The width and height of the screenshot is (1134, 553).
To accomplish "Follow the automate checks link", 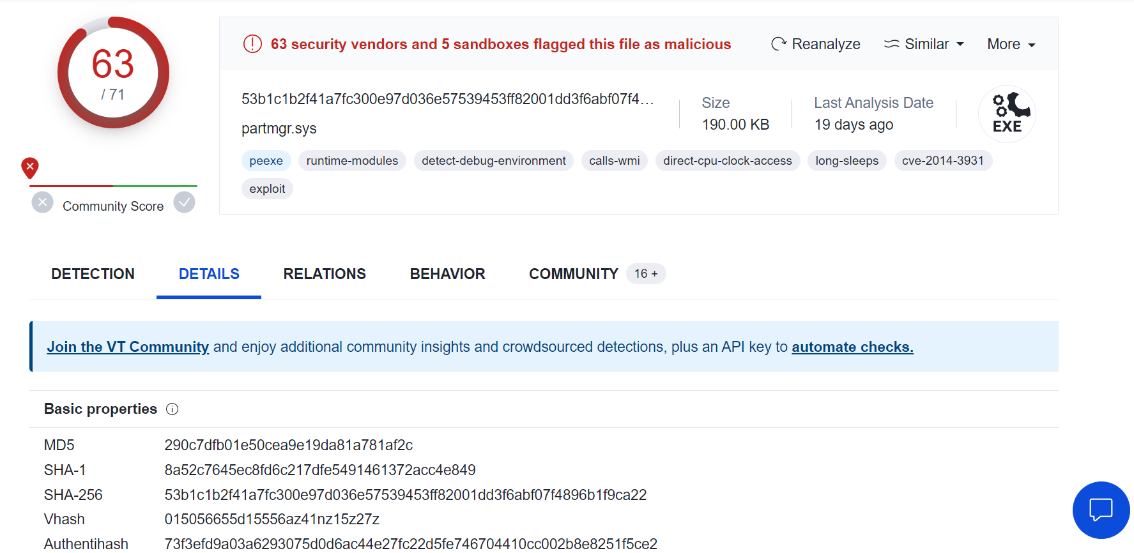I will [x=852, y=347].
